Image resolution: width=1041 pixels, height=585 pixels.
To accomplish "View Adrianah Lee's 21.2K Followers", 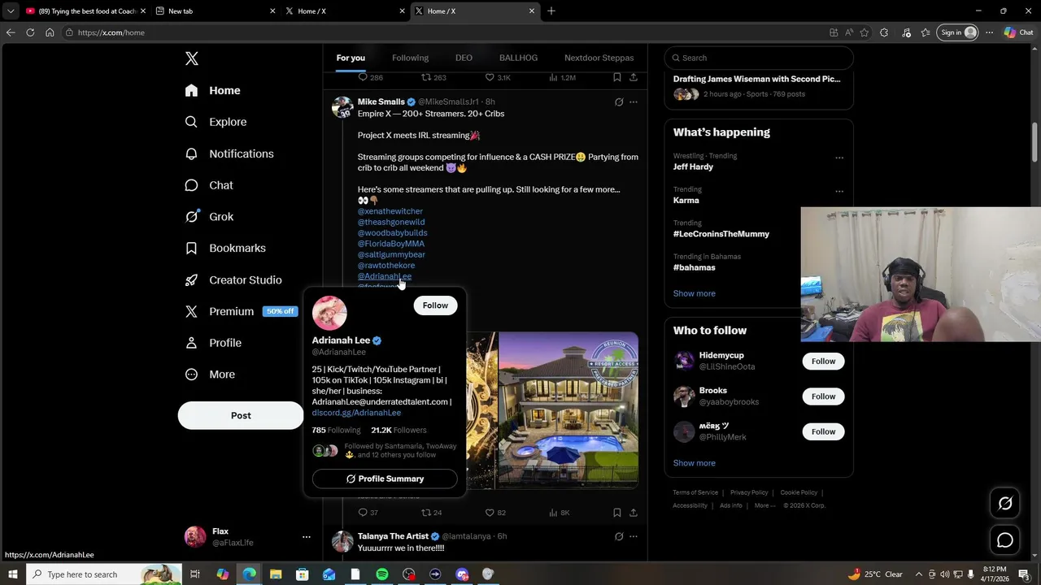I will click(399, 430).
